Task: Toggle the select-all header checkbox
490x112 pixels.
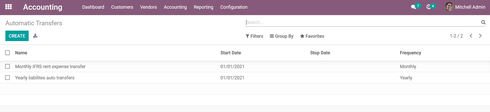Action: point(7,53)
